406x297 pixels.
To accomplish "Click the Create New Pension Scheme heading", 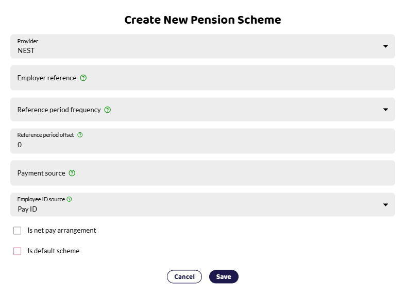I will click(202, 20).
